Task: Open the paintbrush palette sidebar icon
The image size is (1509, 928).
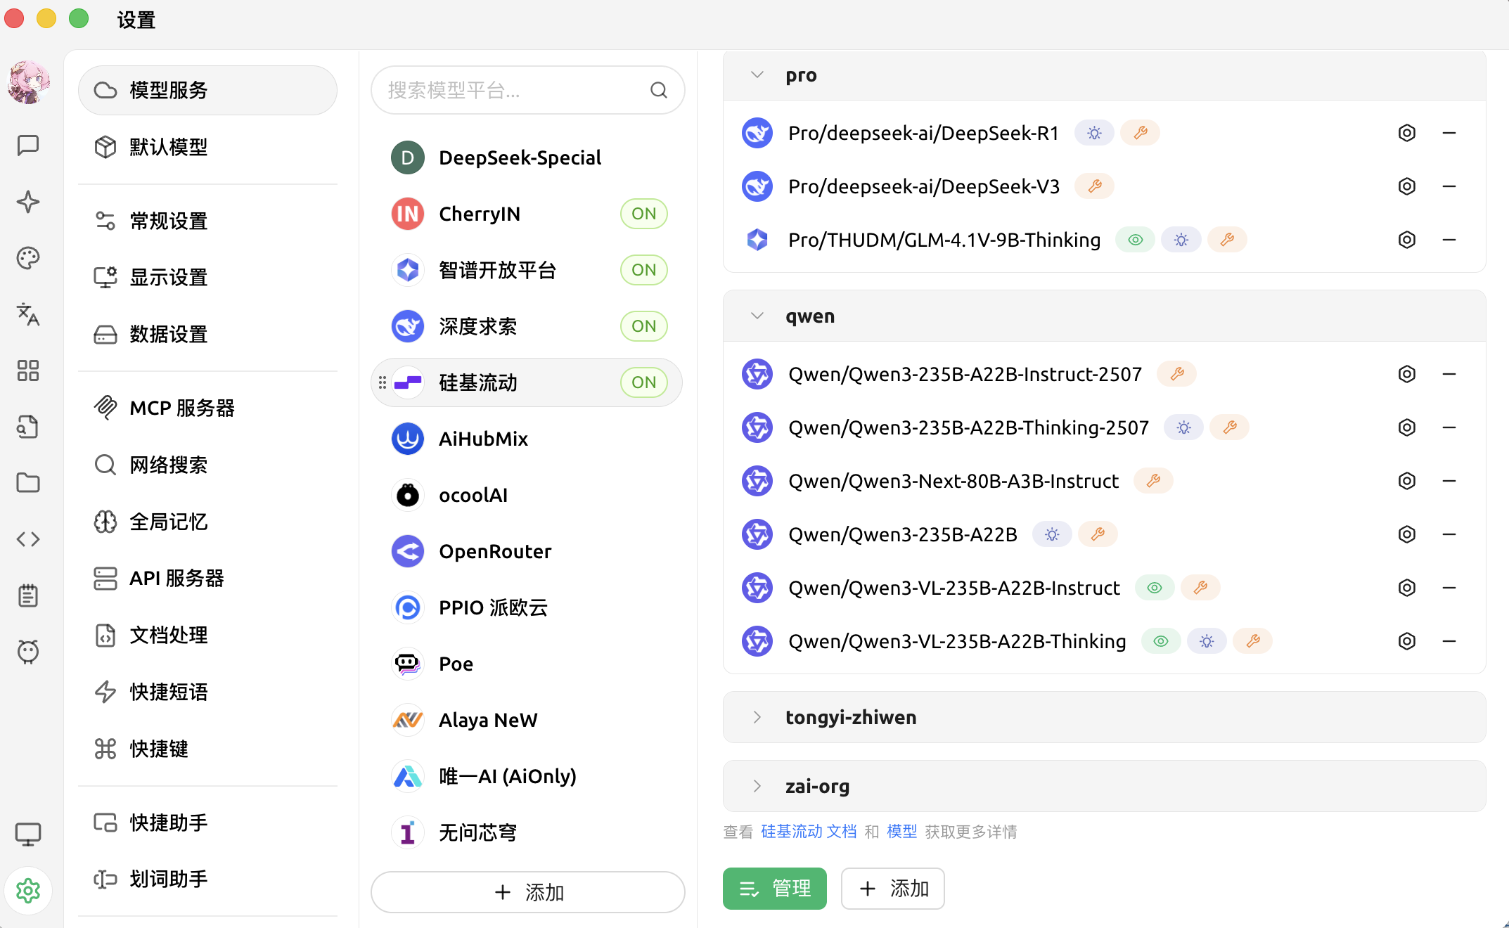Action: (28, 258)
